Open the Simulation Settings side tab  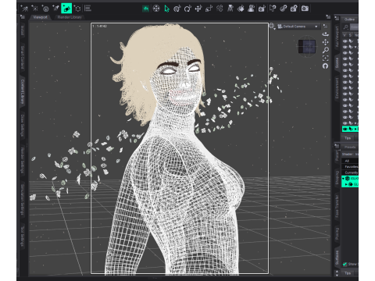23,200
